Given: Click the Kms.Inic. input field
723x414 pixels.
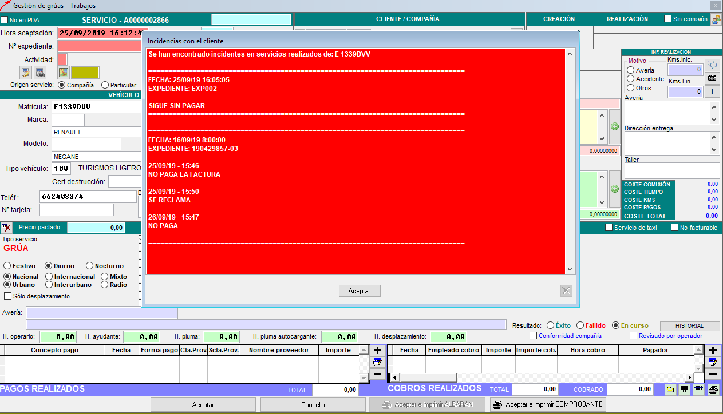Looking at the screenshot, I should [685, 70].
